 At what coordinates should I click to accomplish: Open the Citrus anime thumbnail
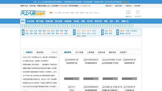72,87
